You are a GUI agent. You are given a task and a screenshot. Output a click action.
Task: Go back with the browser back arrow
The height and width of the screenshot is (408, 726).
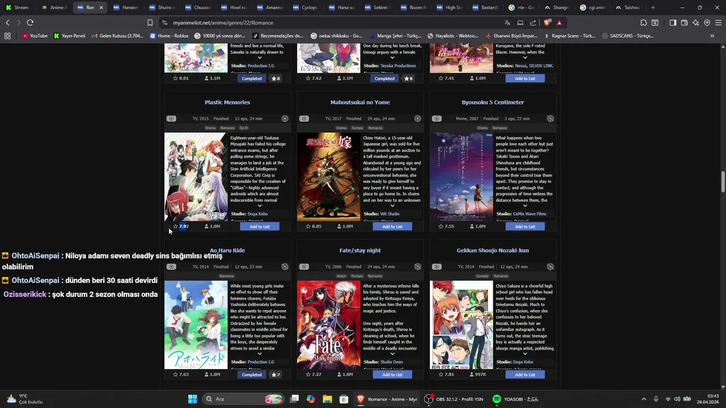pyautogui.click(x=7, y=23)
